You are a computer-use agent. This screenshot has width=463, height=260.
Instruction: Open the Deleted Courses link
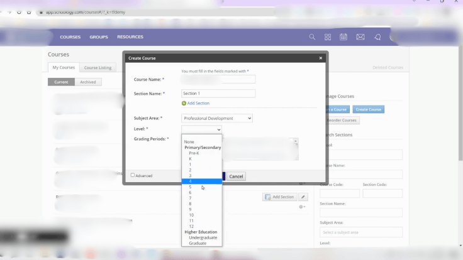tap(388, 67)
